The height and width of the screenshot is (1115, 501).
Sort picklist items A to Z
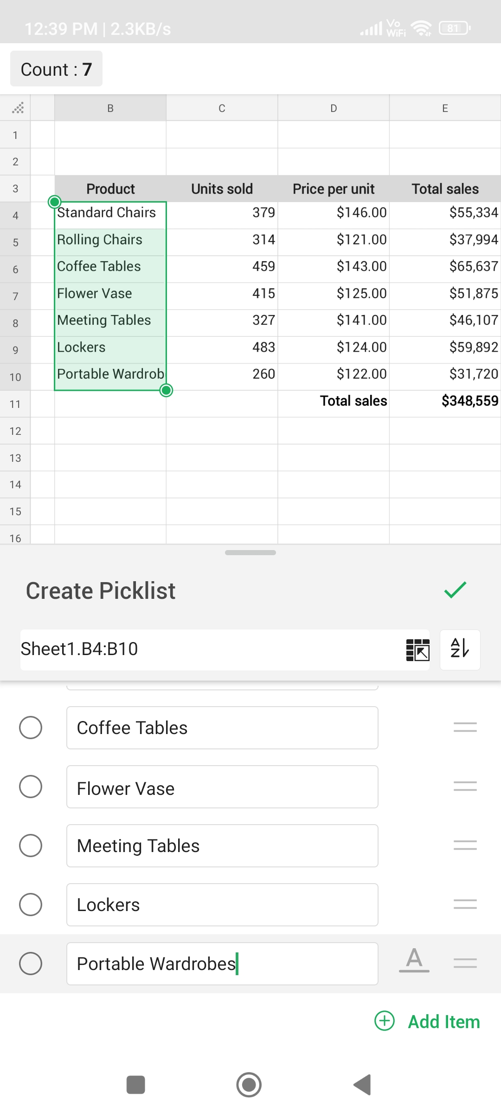pos(460,649)
